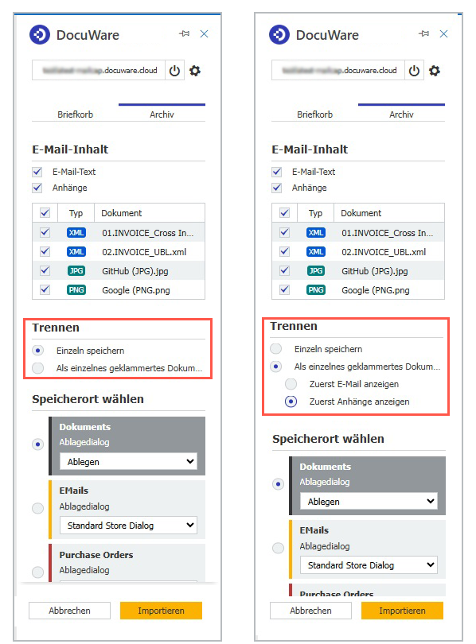Open the Standard Store Dialog dropdown under EMails
Screen dimensions: 476x644
131,525
